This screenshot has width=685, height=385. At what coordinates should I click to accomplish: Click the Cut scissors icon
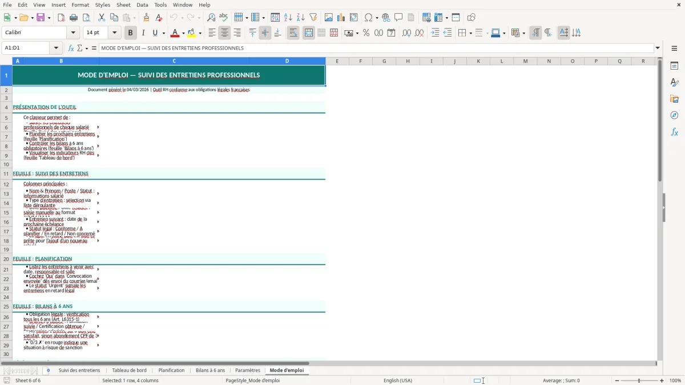[x=102, y=18]
